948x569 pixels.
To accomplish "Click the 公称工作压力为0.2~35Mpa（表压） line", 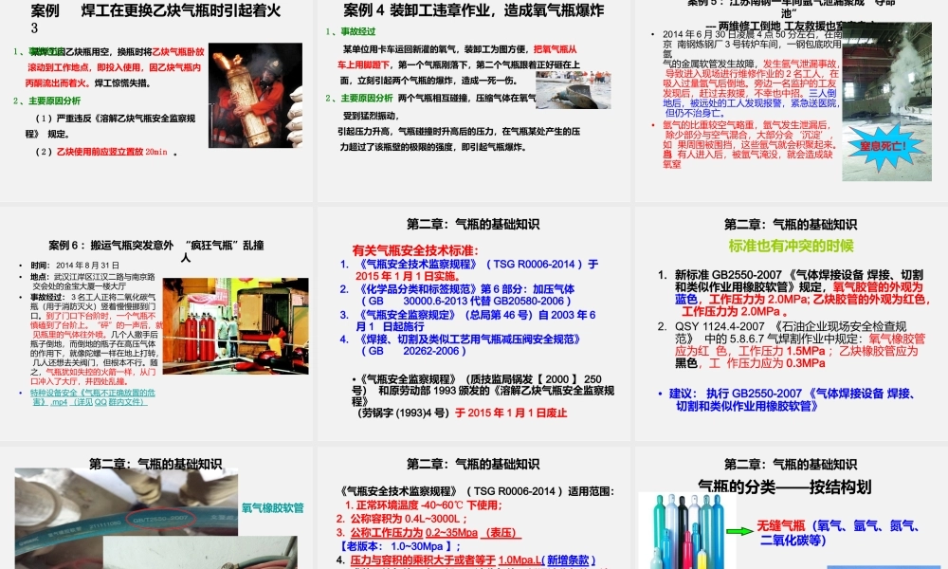I will [428, 533].
